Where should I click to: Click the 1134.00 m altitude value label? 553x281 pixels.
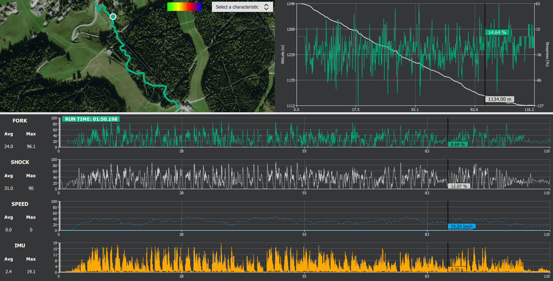pyautogui.click(x=499, y=99)
